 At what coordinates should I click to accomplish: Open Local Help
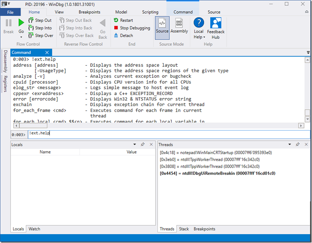pyautogui.click(x=199, y=28)
